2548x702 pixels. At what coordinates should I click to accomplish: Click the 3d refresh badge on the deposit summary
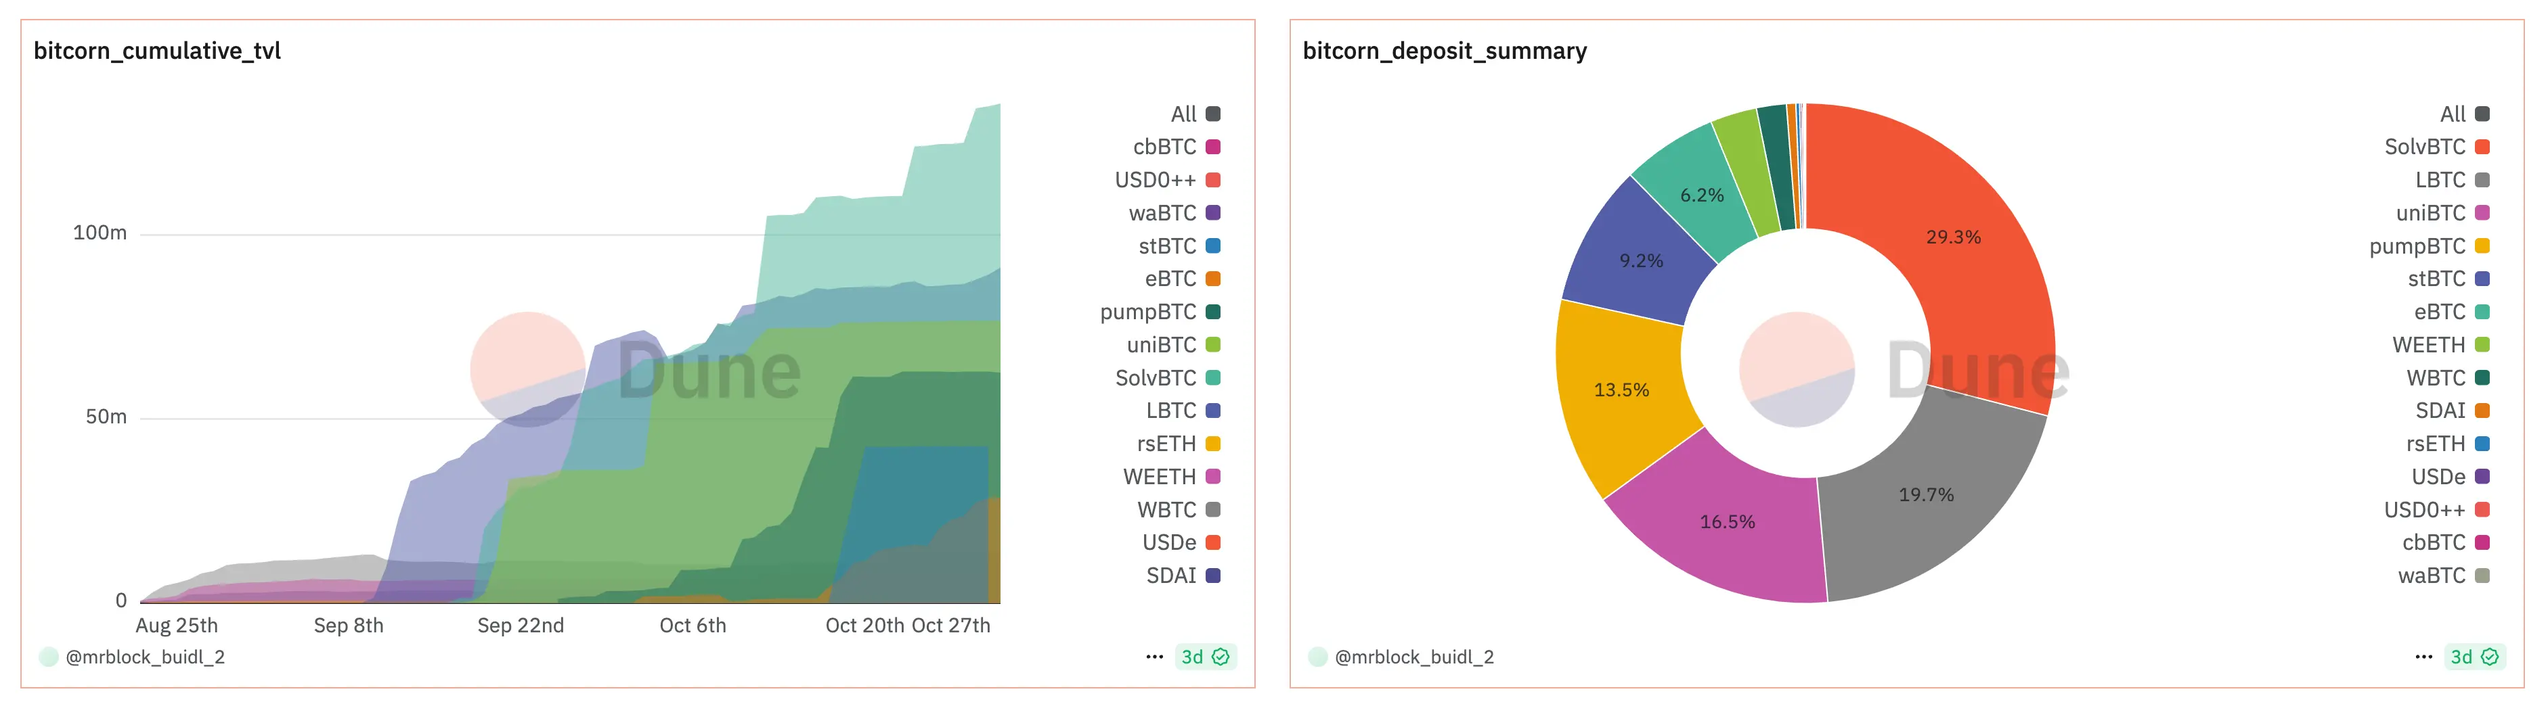tap(2474, 657)
